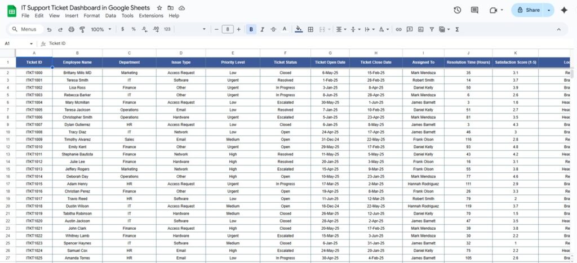The width and height of the screenshot is (577, 263).
Task: Undo the last action
Action: pyautogui.click(x=50, y=29)
